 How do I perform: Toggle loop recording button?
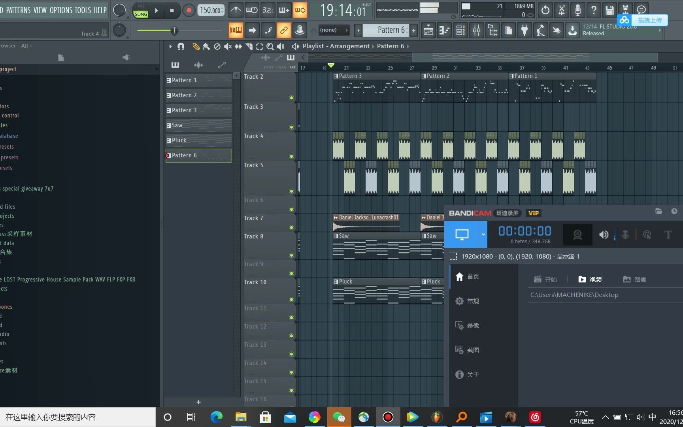click(300, 10)
